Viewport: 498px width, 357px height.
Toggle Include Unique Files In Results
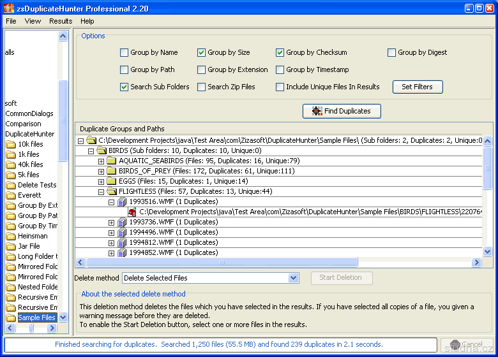[280, 87]
